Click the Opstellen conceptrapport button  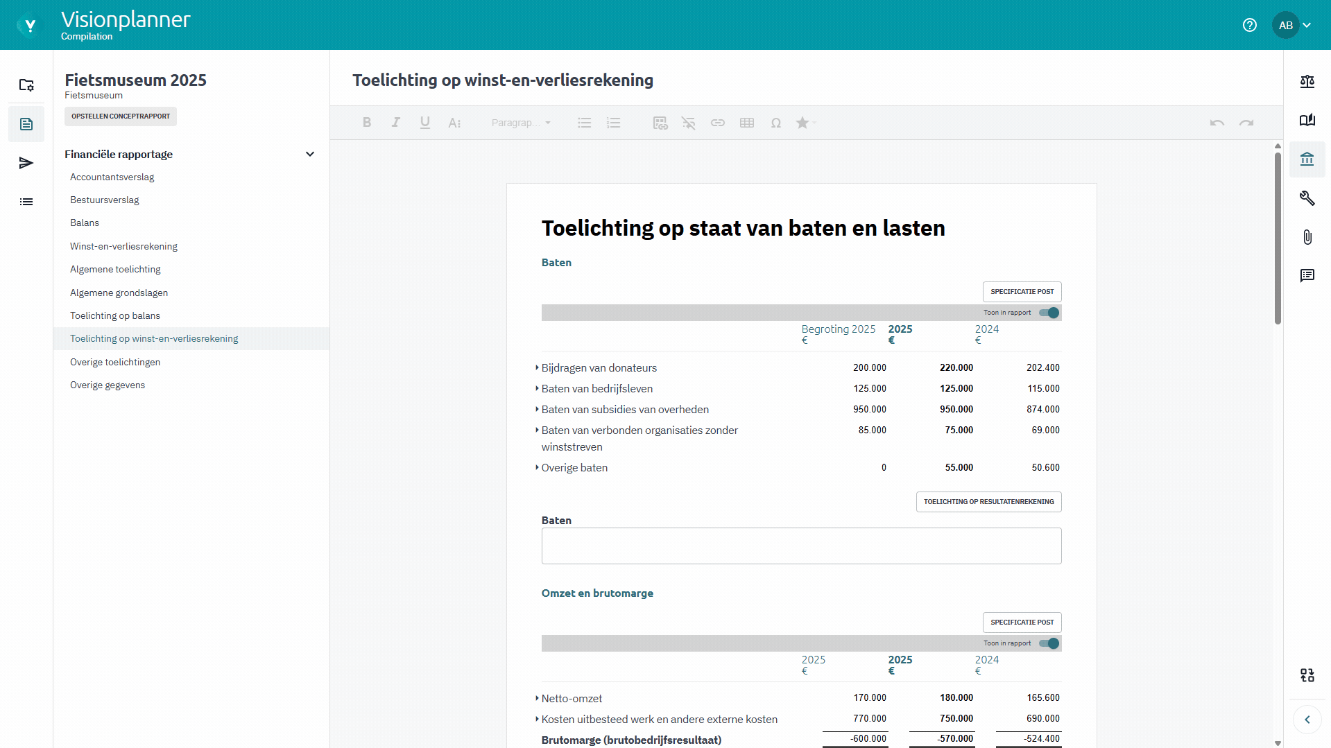(121, 116)
